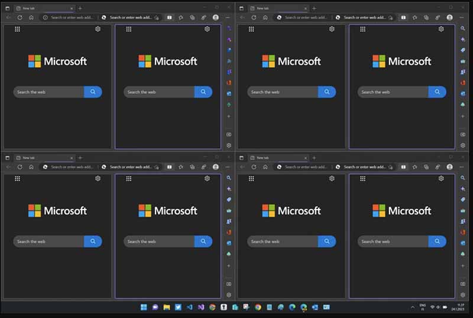
Task: Click the blue search button in the bottom-right window's left pane
Action: (x=327, y=241)
